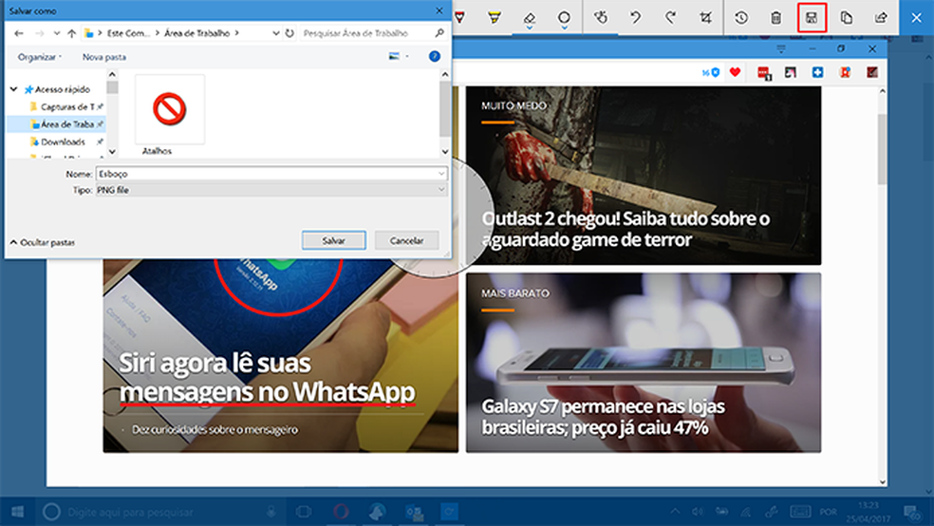Open help in Save dialog
Viewport: 934px width, 526px height.
coord(434,57)
